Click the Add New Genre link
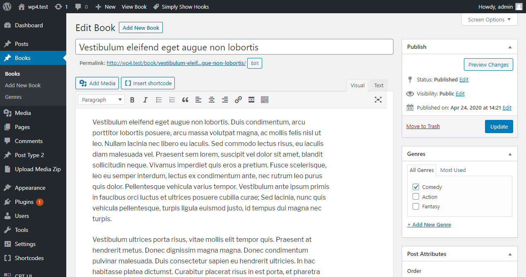 pyautogui.click(x=429, y=224)
